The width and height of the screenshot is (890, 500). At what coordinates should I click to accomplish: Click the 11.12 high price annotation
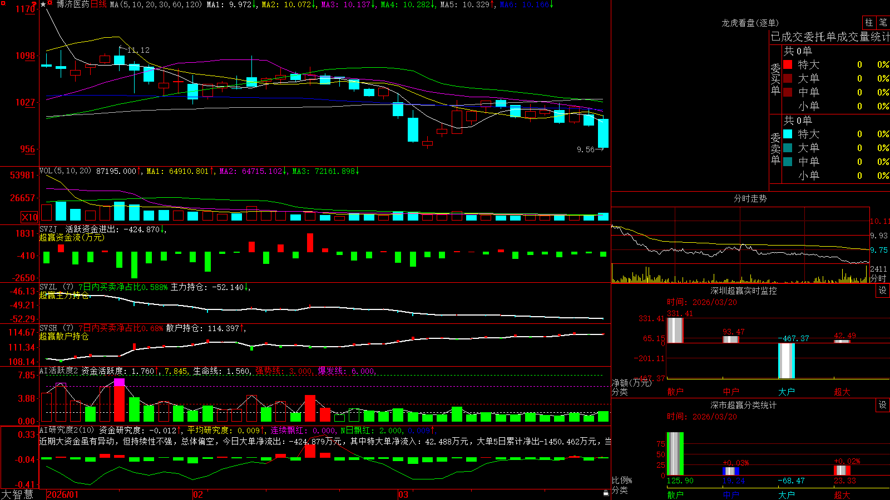pos(138,50)
